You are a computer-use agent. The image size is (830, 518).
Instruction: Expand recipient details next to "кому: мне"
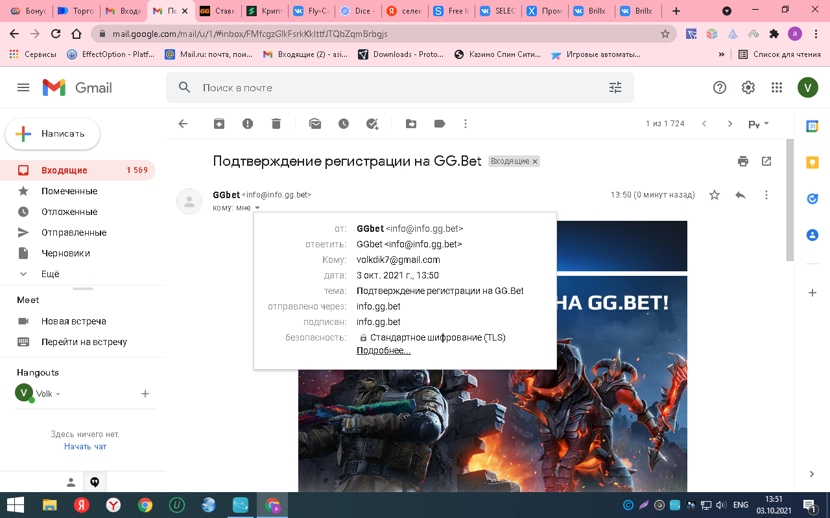257,207
